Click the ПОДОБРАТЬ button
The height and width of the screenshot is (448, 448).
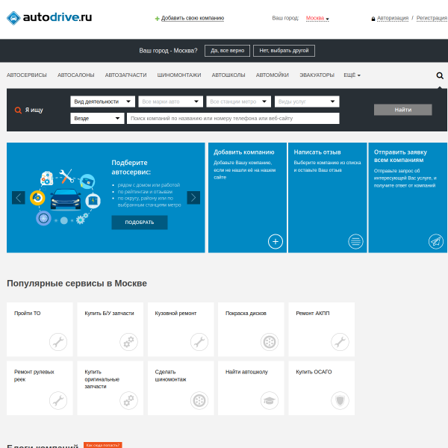(x=140, y=223)
